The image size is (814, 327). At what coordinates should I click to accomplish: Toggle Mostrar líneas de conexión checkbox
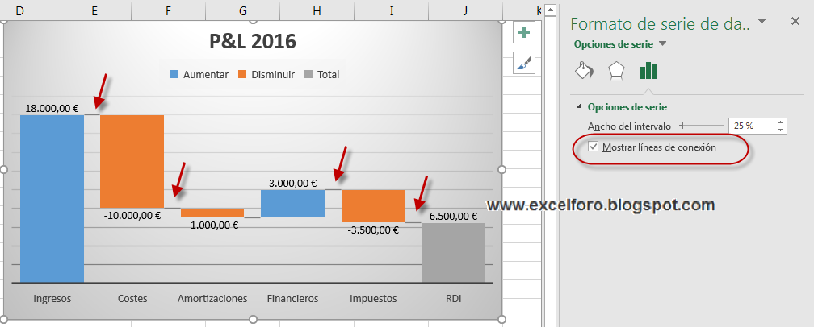click(593, 147)
